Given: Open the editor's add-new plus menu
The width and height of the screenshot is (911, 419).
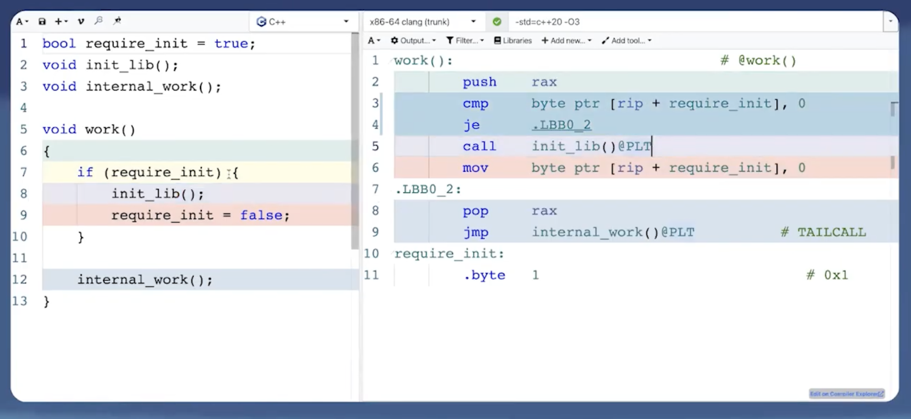Looking at the screenshot, I should [61, 21].
